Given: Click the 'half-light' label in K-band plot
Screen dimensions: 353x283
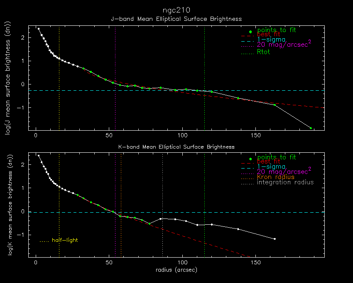Looking at the screenshot, I should [65, 240].
